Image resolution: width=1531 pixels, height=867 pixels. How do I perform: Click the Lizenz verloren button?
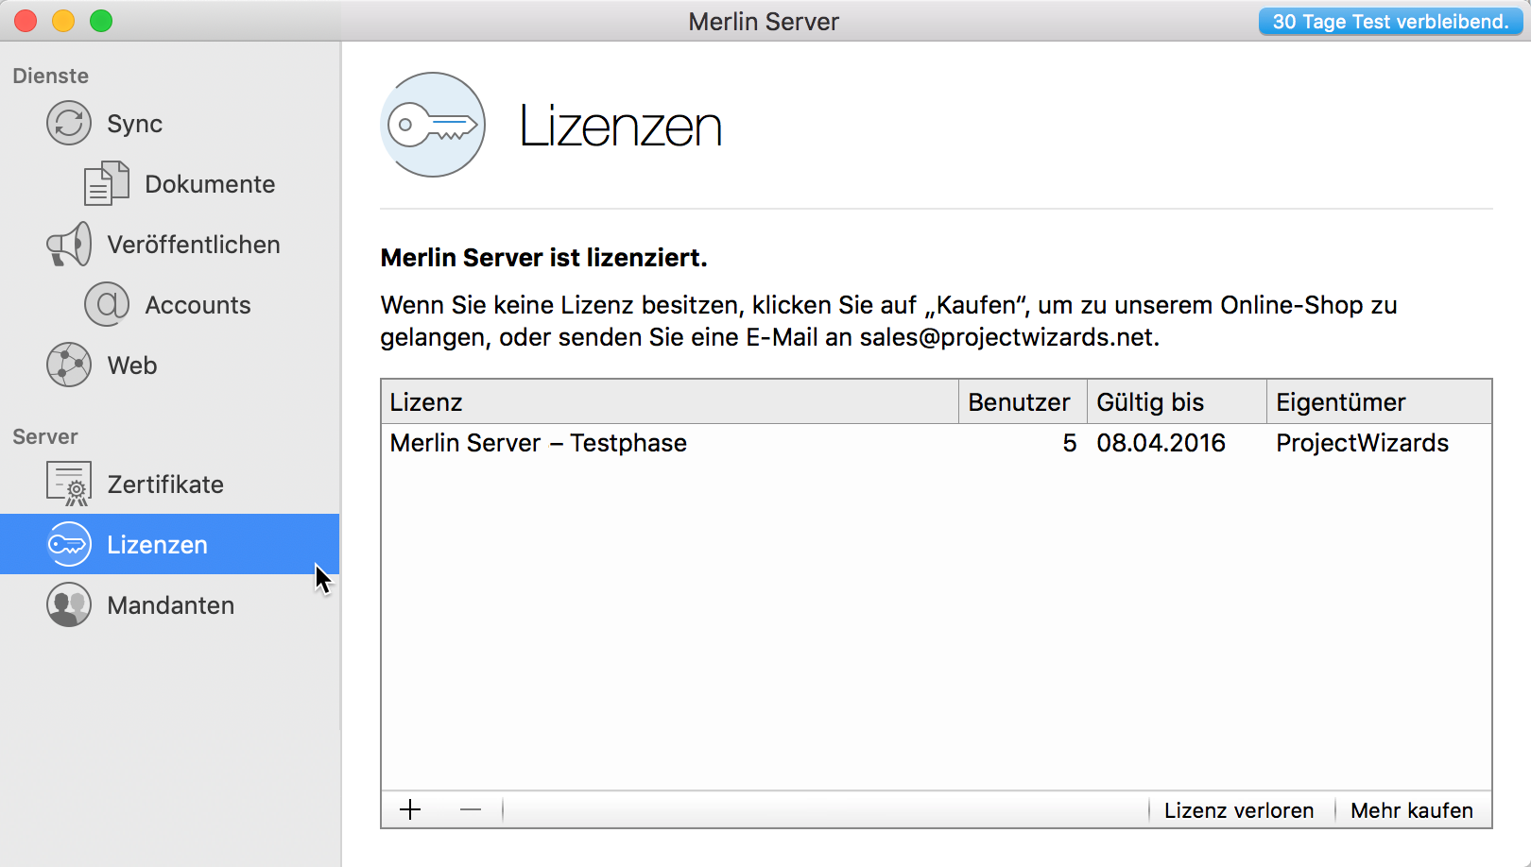click(1239, 810)
